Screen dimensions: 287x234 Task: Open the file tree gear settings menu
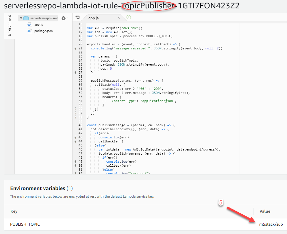(64, 18)
